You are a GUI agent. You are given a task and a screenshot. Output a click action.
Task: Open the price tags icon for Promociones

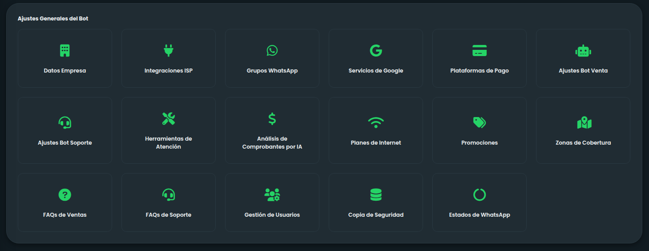480,122
